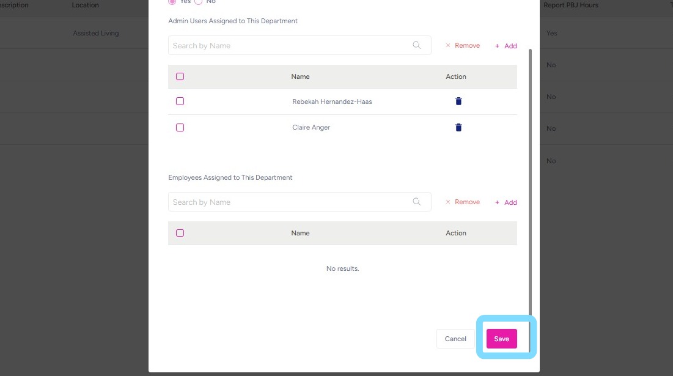Delete Rebekah Hernandez-Haas using trash icon

click(458, 101)
